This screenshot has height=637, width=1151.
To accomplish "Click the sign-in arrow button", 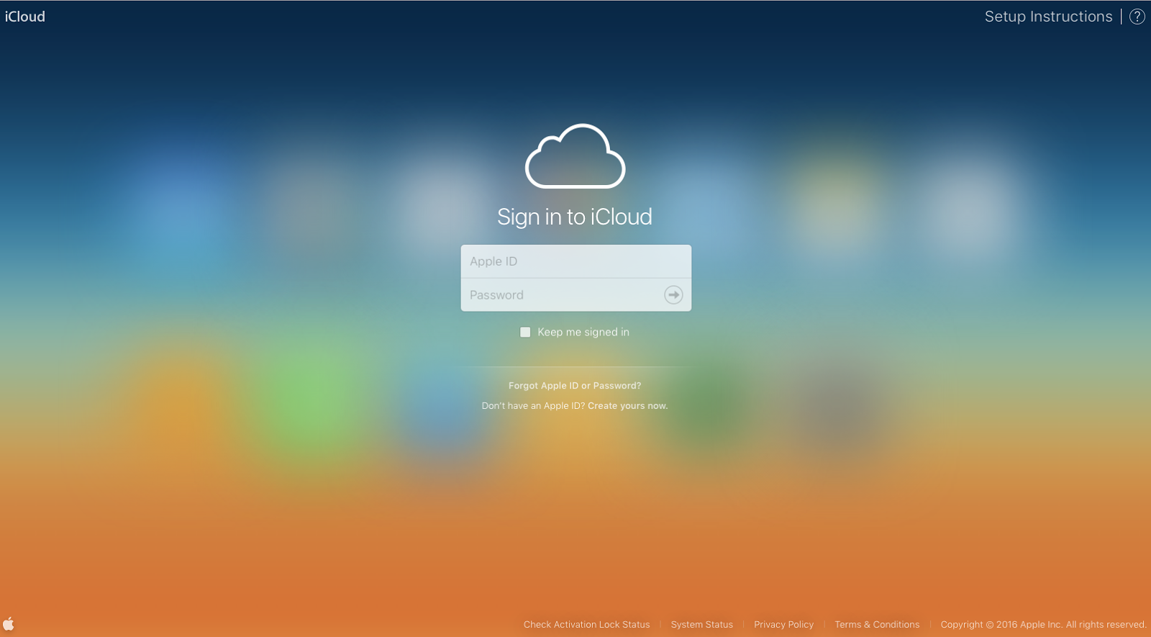I will click(x=673, y=294).
